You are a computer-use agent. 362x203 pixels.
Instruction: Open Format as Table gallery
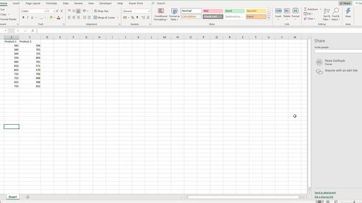pos(174,14)
